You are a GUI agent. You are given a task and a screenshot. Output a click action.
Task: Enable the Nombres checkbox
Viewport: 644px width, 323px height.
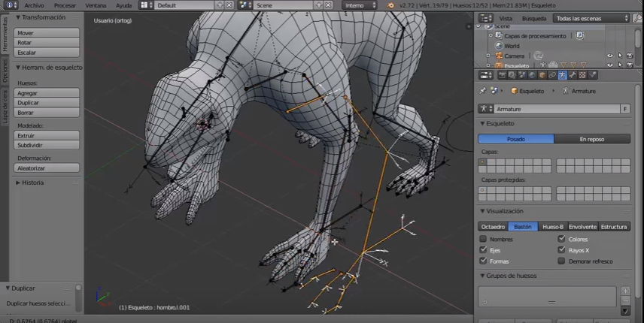pyautogui.click(x=483, y=240)
